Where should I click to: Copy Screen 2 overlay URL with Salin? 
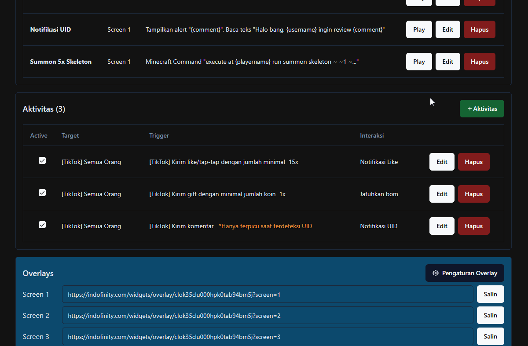coord(490,315)
